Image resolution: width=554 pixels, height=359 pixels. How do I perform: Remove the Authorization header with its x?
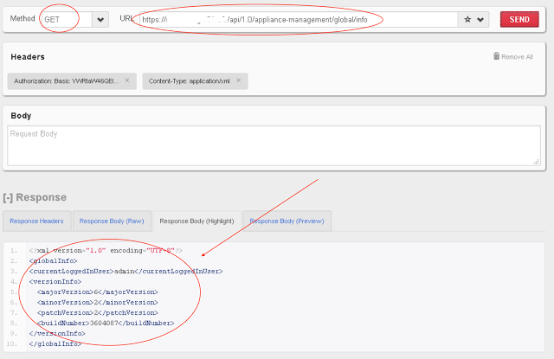pyautogui.click(x=127, y=80)
